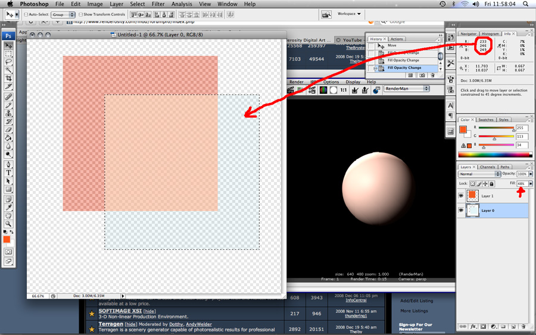Select the Hand tool
Viewport: 536px width, 335px height.
coord(9,216)
